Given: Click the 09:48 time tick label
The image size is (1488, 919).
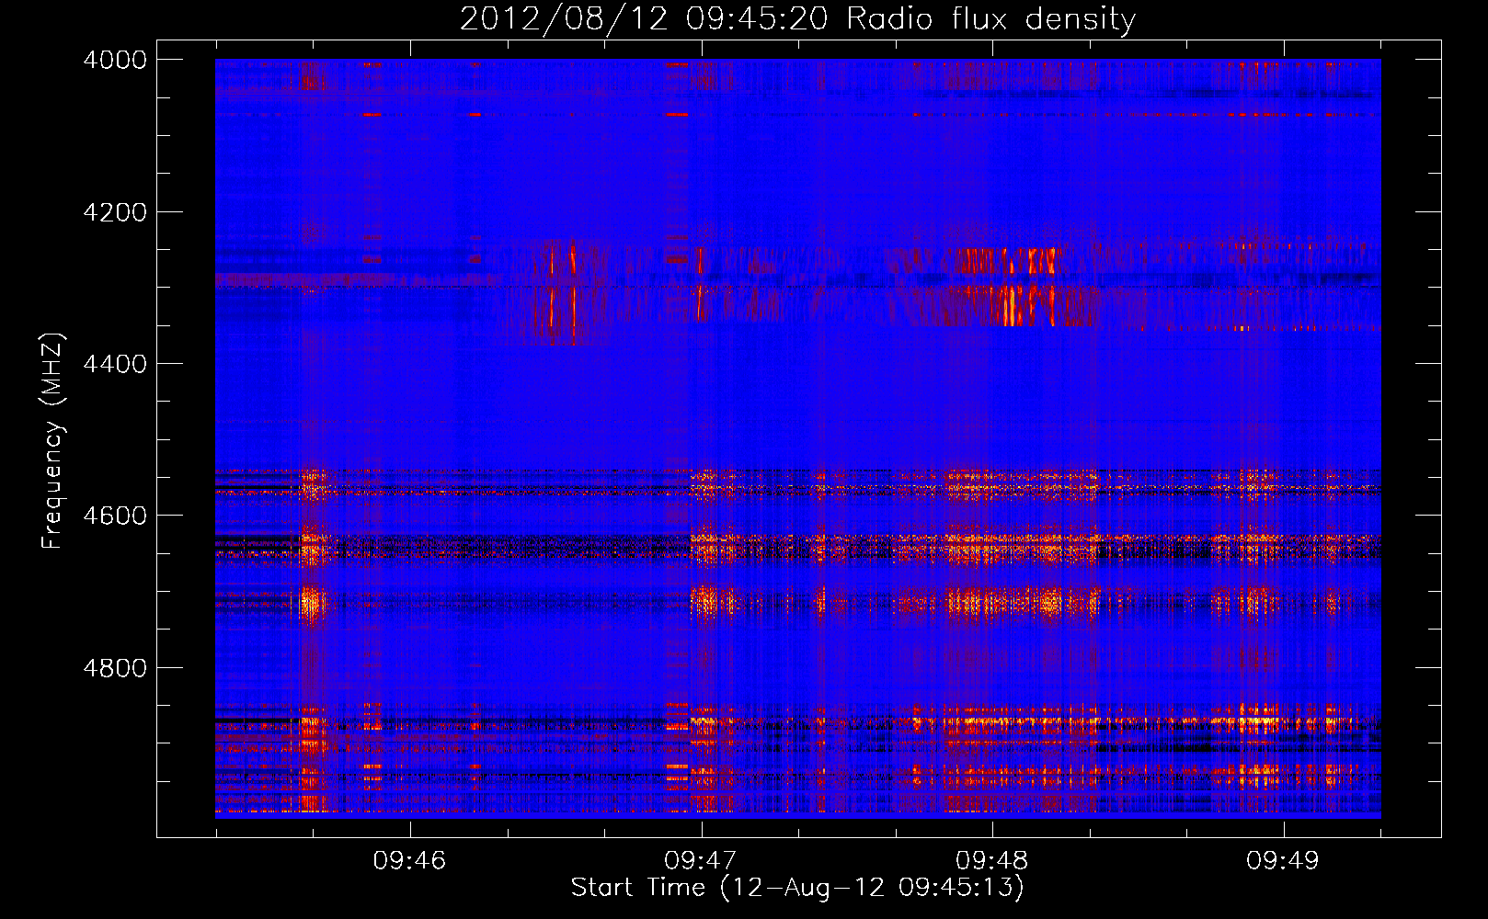Looking at the screenshot, I should (x=991, y=860).
